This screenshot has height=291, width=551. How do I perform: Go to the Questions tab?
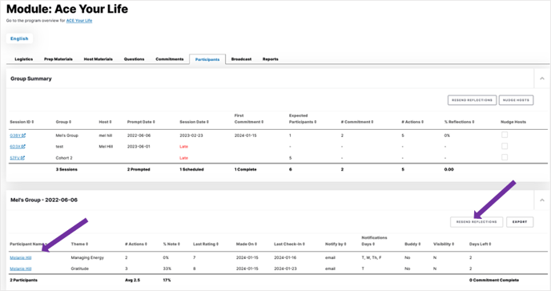(x=134, y=59)
